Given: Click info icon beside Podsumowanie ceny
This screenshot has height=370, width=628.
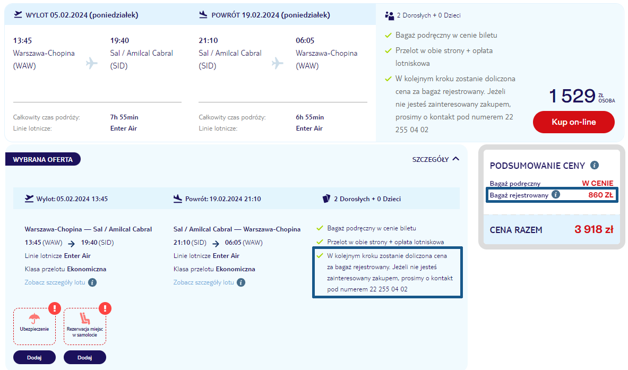Looking at the screenshot, I should [595, 165].
